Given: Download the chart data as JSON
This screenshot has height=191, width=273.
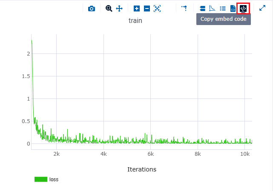Looking at the screenshot, I should coord(233,8).
